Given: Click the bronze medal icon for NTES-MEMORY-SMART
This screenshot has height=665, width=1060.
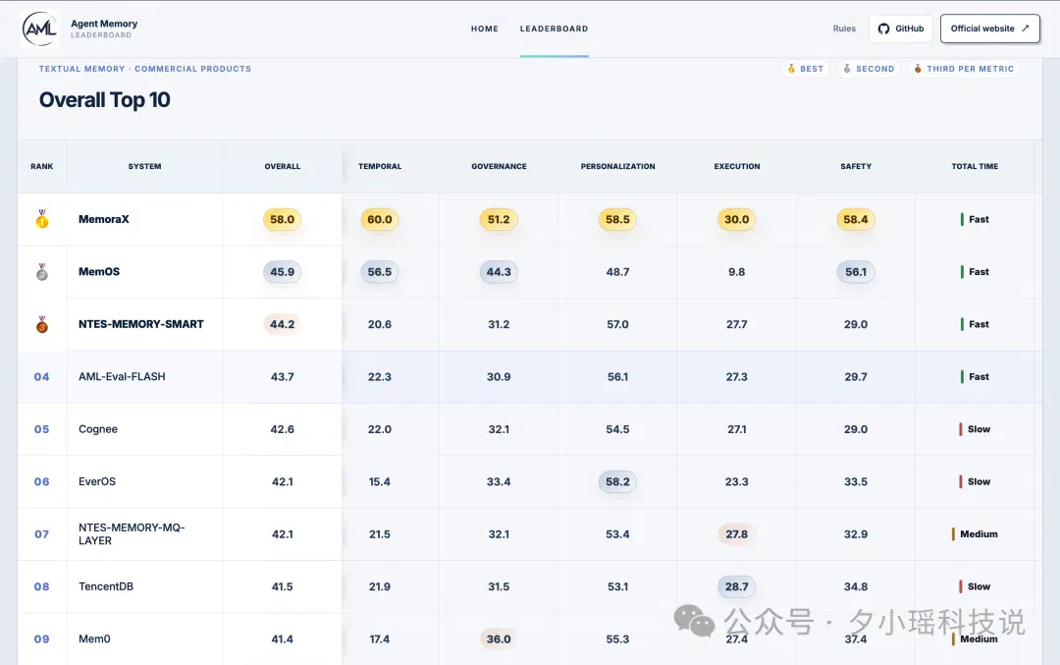Looking at the screenshot, I should (x=42, y=324).
